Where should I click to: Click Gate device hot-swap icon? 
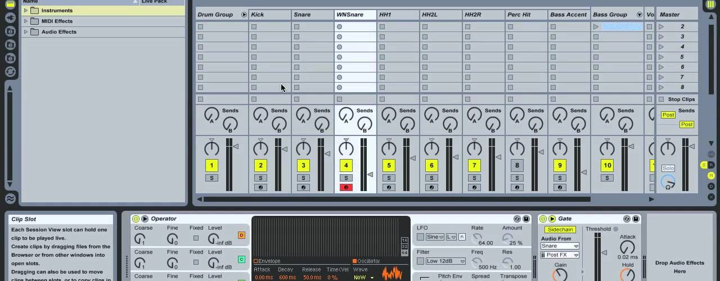(627, 219)
